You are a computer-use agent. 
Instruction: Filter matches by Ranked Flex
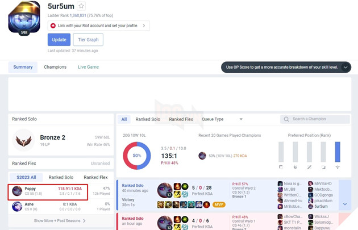click(x=181, y=119)
